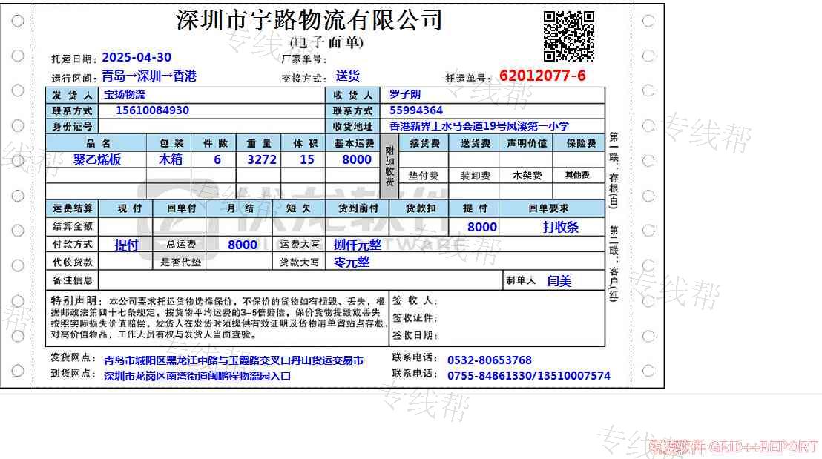Viewport: 822px width, 459px height.
Task: Click the 包装 column header
Action: pos(171,144)
